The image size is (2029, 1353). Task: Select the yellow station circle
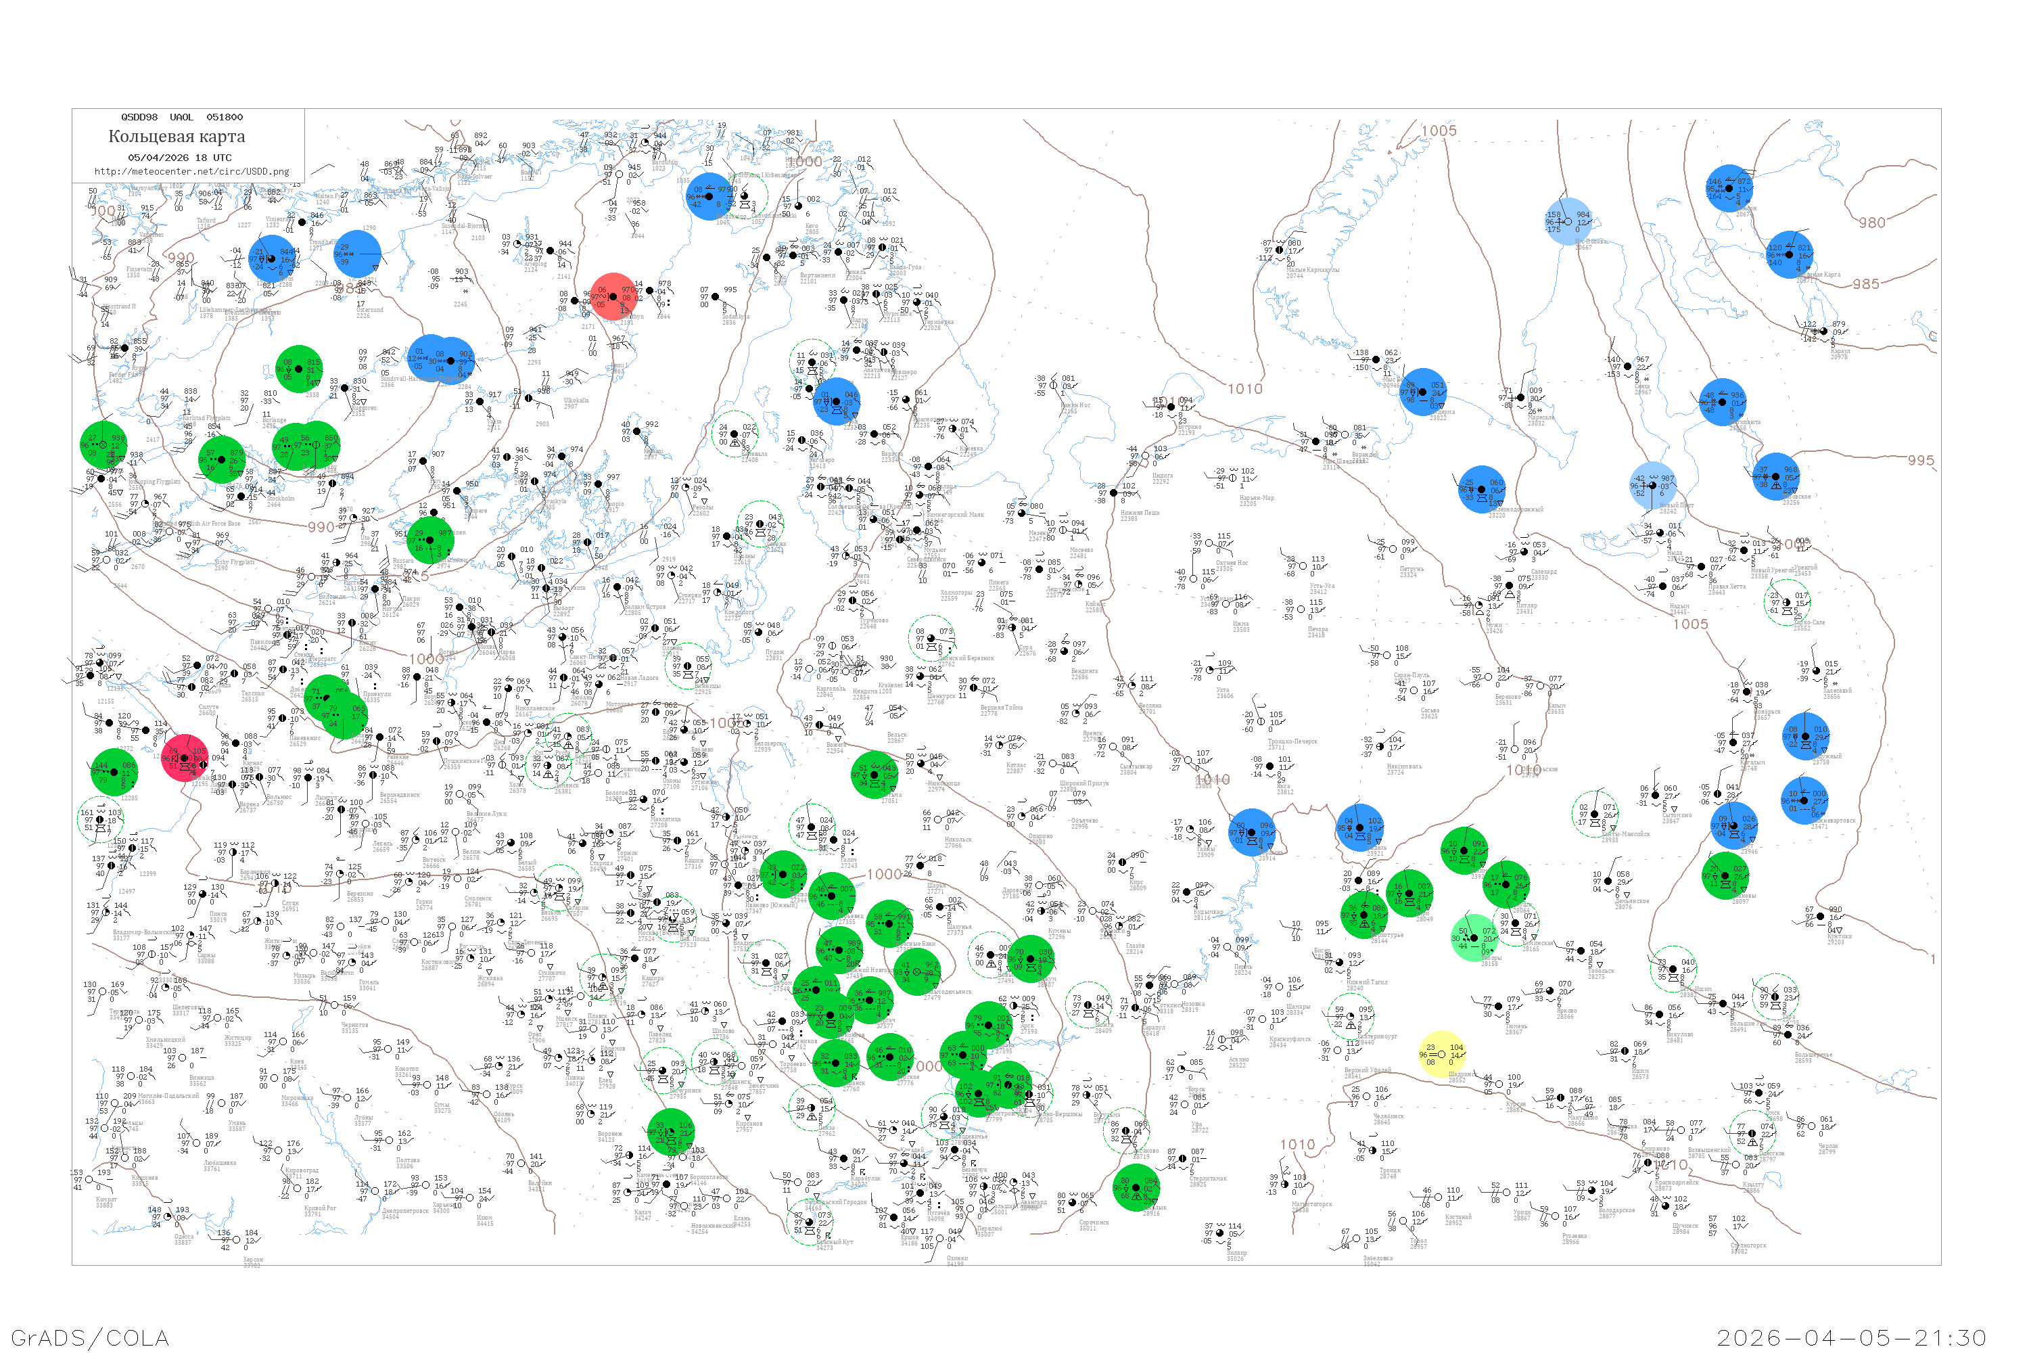point(1441,1053)
